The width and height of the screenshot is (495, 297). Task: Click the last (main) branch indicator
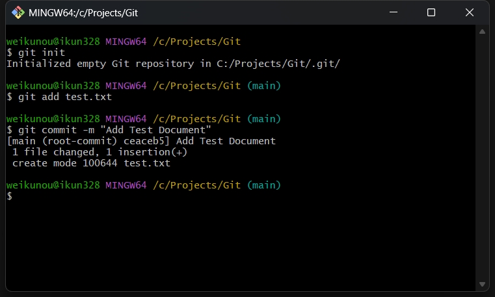point(264,185)
